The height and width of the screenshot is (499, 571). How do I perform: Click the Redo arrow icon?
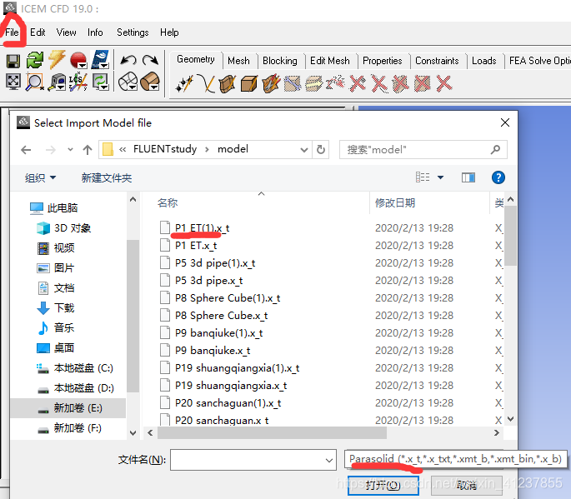click(150, 60)
